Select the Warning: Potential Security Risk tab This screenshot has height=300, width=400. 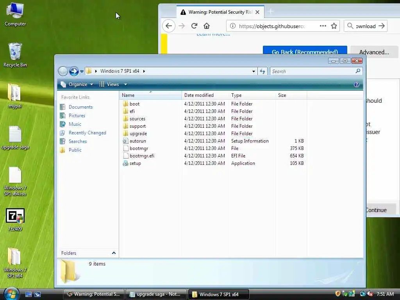tap(220, 12)
